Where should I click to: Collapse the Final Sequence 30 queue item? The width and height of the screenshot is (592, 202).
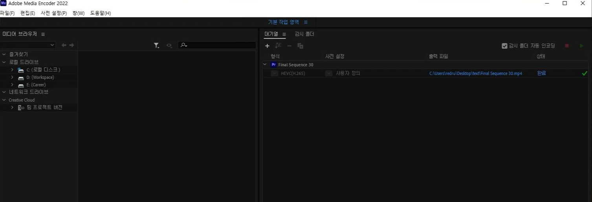(265, 64)
